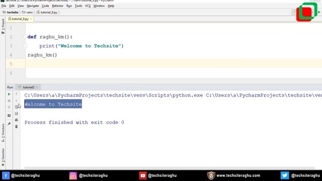322x181 pixels.
Task: Pin the Run tab with the pin icon
Action: tap(9, 124)
